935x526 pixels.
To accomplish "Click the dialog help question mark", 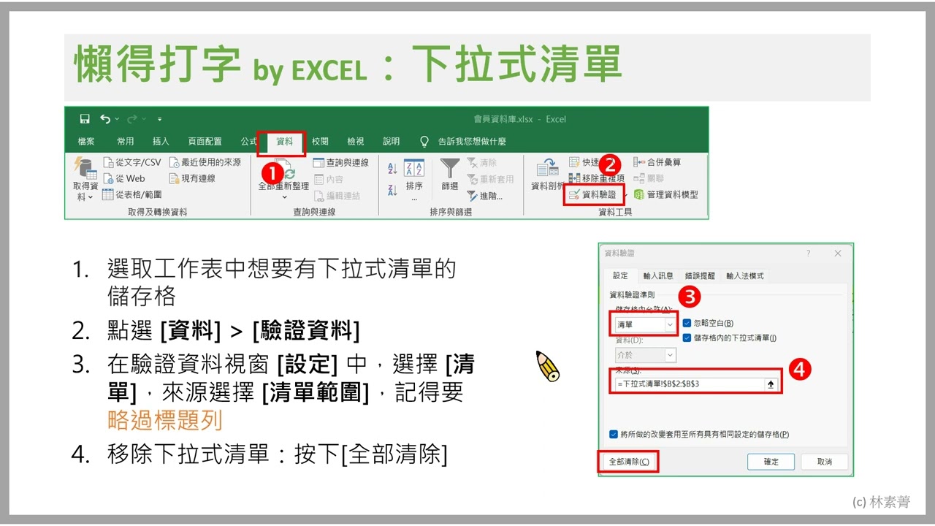I will coord(808,253).
